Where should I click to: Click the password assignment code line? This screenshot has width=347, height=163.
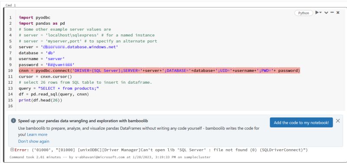coord(46,65)
